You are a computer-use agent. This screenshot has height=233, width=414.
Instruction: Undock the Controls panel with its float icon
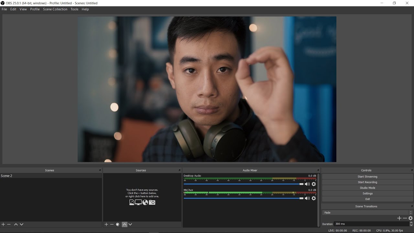(x=412, y=170)
